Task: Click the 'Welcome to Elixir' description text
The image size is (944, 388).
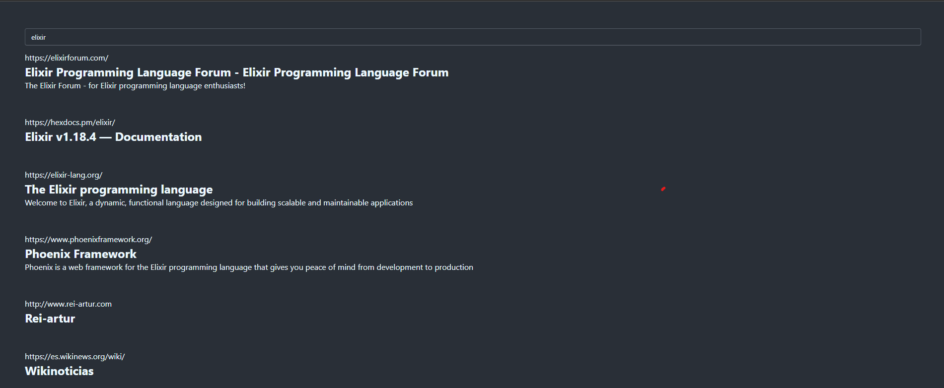Action: coord(218,203)
